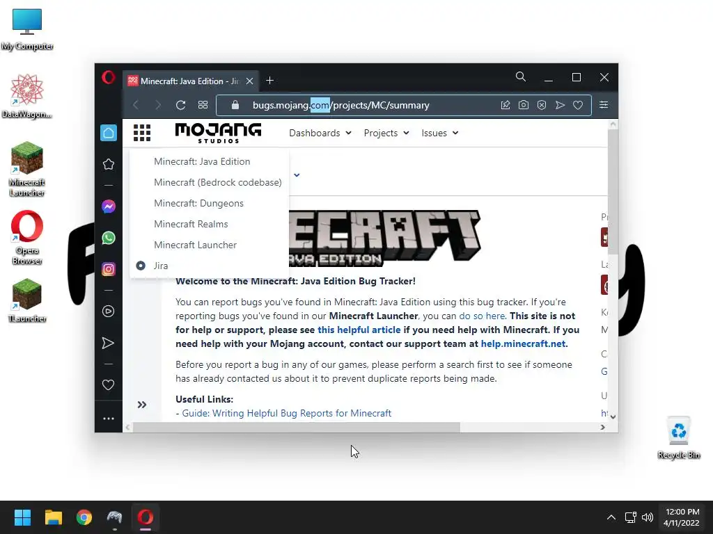Expand the collapsed project sidebar
Image resolution: width=713 pixels, height=534 pixels.
coord(142,405)
